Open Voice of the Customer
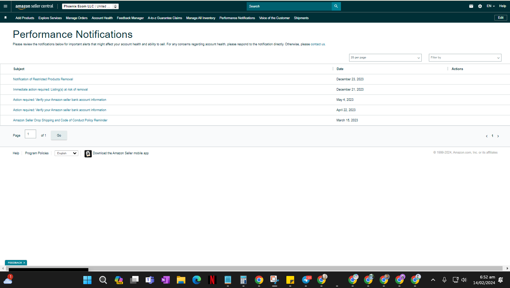The image size is (510, 288). pyautogui.click(x=274, y=18)
